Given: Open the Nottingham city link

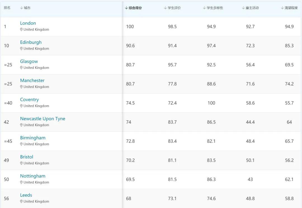Looking at the screenshot, I should [33, 176].
